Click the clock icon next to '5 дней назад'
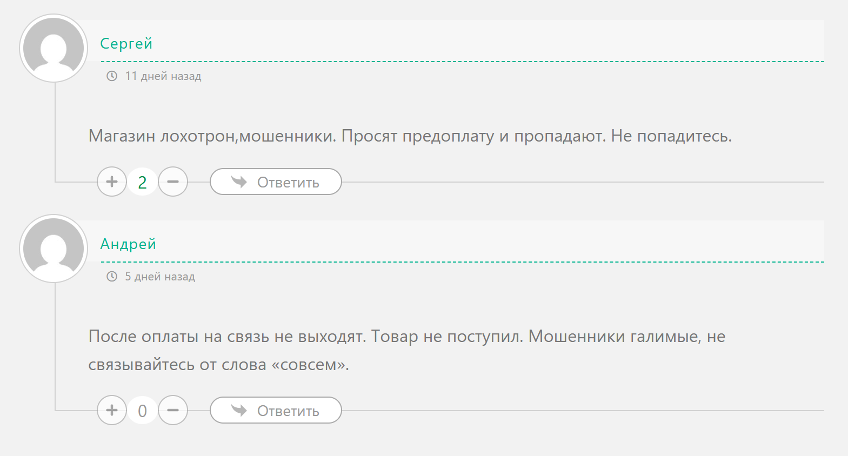The width and height of the screenshot is (848, 456). point(111,277)
